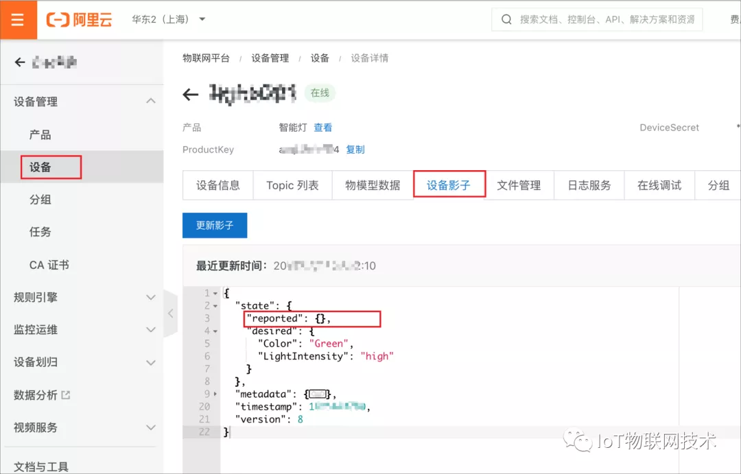Image resolution: width=741 pixels, height=474 pixels.
Task: Open 分组 in the sidebar
Action: coord(40,200)
